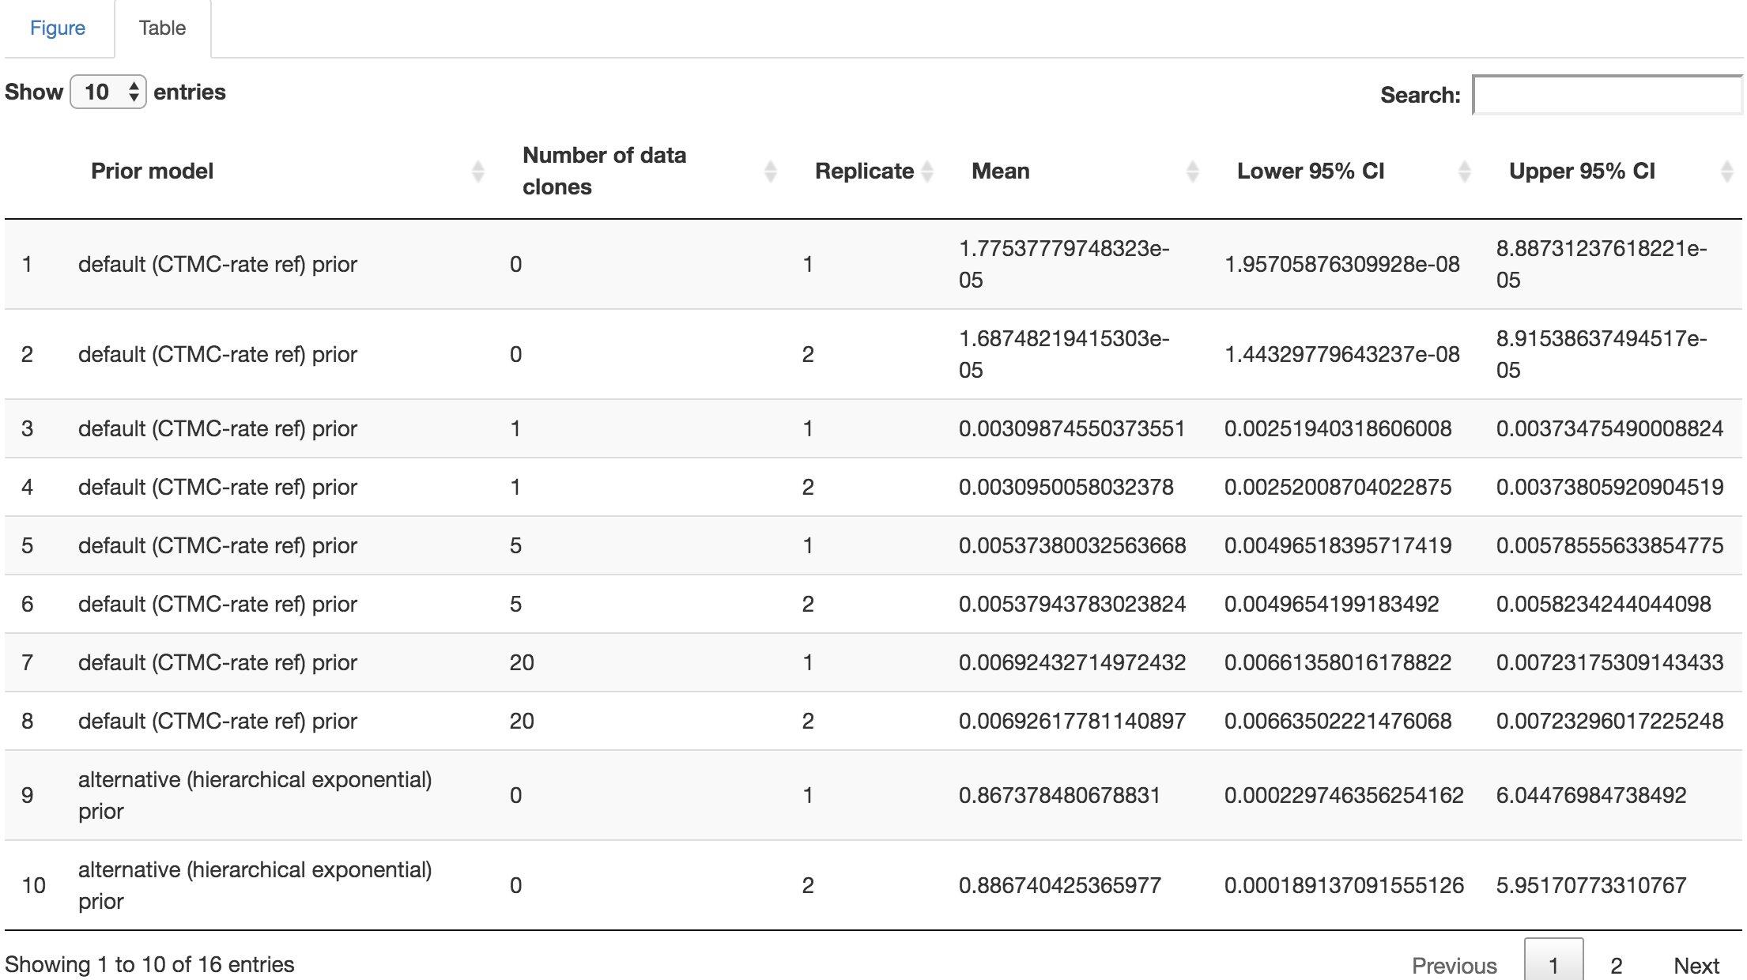Click sort arrows for Number of data clones
Image resolution: width=1747 pixels, height=980 pixels.
[x=771, y=171]
